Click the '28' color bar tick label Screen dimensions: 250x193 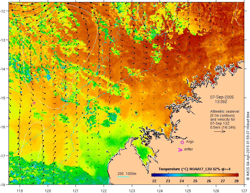click(x=236, y=181)
